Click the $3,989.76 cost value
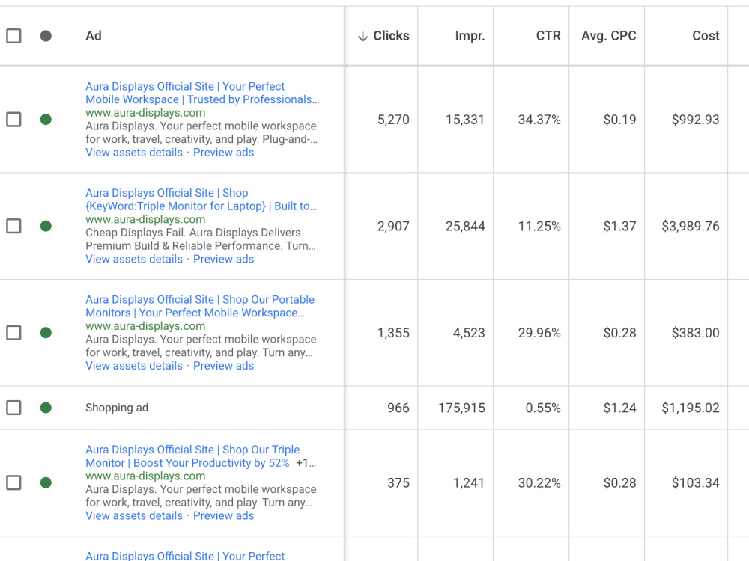Image resolution: width=749 pixels, height=561 pixels. (x=691, y=226)
